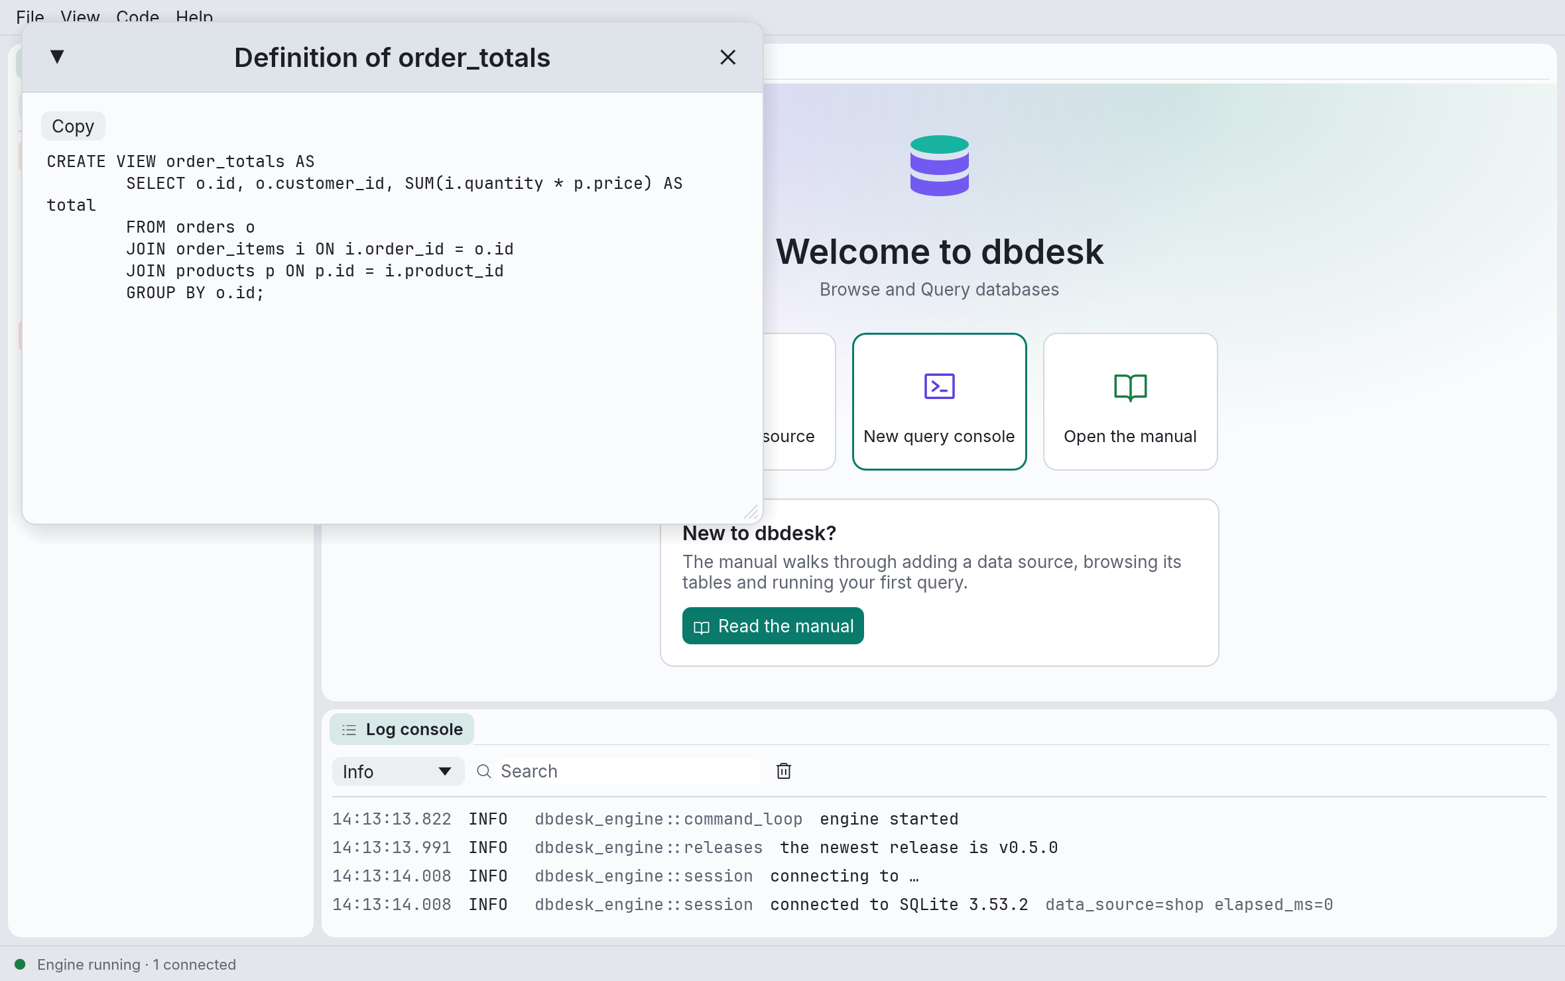Open the File menu
The width and height of the screenshot is (1565, 981).
click(30, 17)
